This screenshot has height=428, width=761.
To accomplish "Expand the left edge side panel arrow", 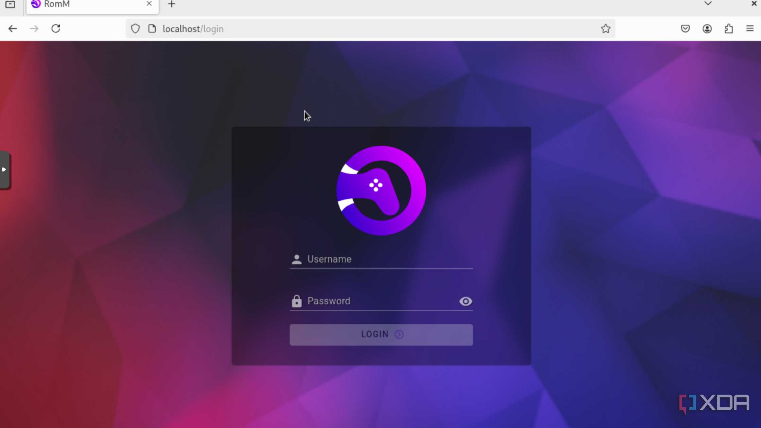I will pyautogui.click(x=4, y=170).
